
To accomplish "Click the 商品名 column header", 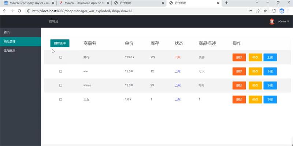I will click(90, 43).
